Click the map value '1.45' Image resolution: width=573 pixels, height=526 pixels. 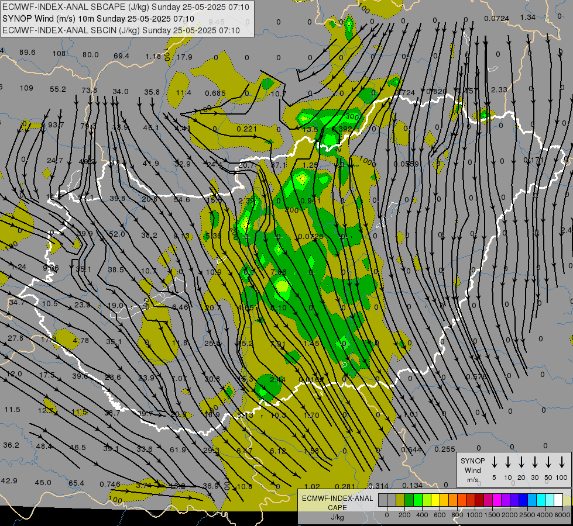(x=311, y=343)
